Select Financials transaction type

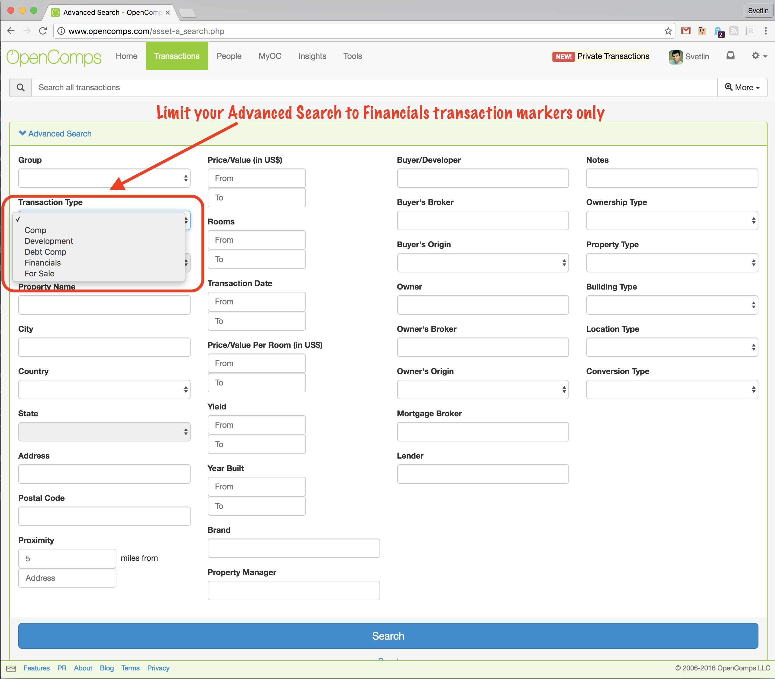point(98,263)
